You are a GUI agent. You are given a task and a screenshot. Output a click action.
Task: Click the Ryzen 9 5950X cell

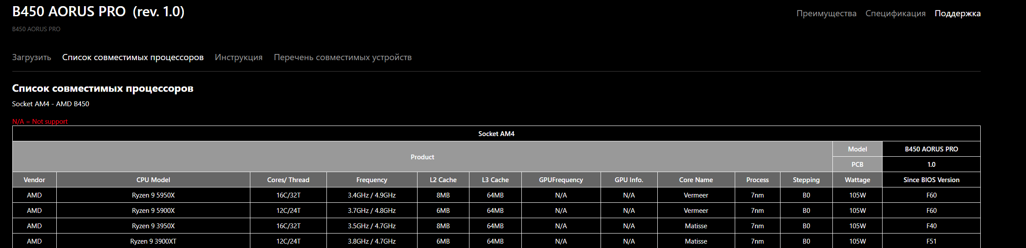tap(153, 195)
